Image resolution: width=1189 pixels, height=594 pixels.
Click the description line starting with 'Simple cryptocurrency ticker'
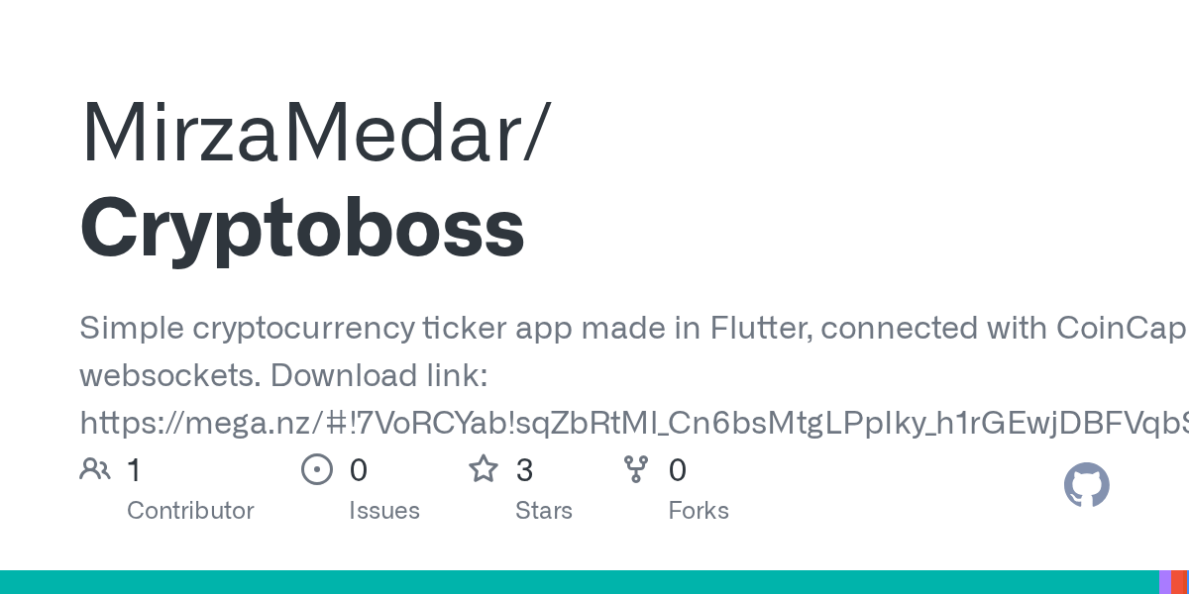pyautogui.click(x=632, y=328)
